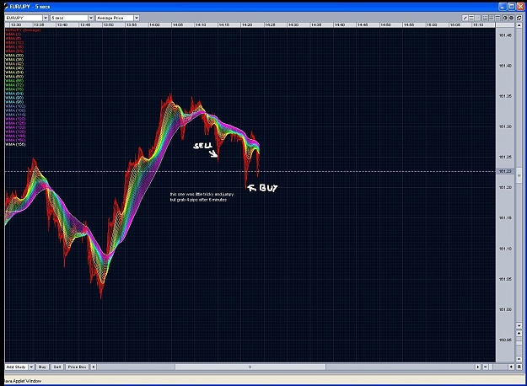Click the 'this one was little tricky' chart note

coord(202,197)
